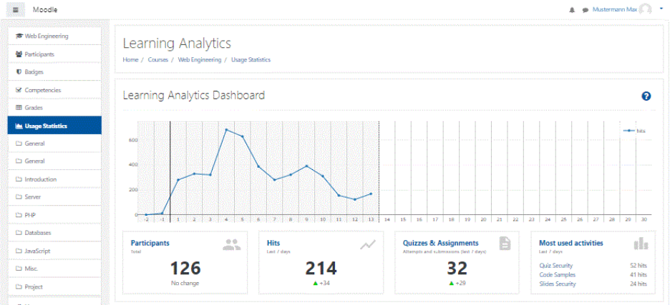Toggle the hits series in chart legend

coord(634,131)
